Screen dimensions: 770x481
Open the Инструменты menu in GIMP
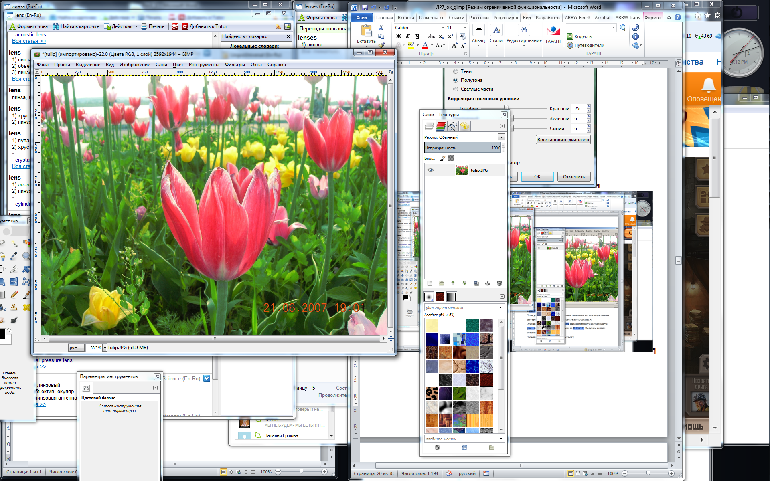tap(204, 65)
